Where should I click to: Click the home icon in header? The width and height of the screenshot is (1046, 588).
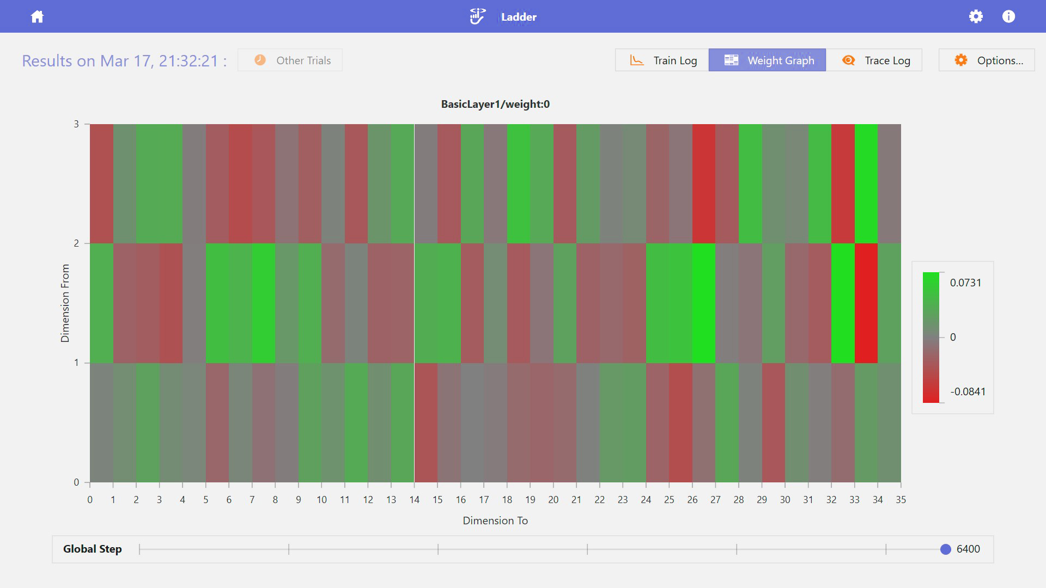pos(37,16)
